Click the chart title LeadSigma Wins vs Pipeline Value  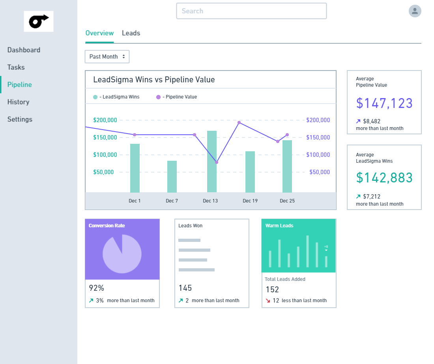154,80
